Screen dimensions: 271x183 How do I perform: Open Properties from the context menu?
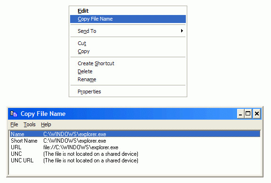pyautogui.click(x=128, y=91)
